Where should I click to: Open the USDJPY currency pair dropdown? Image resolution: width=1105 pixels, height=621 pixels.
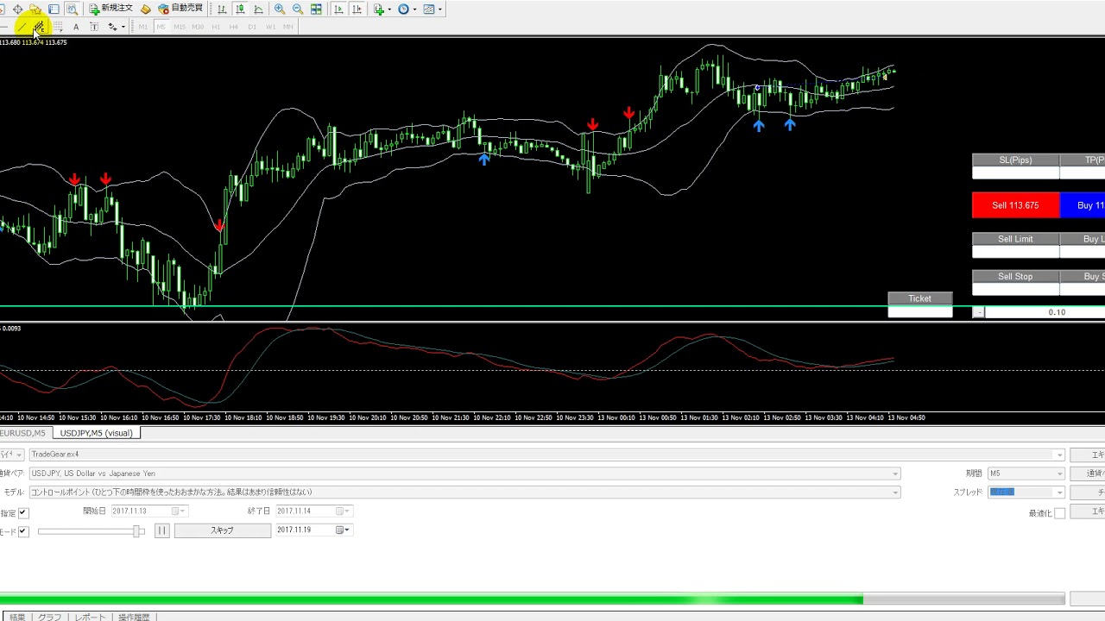click(x=895, y=474)
